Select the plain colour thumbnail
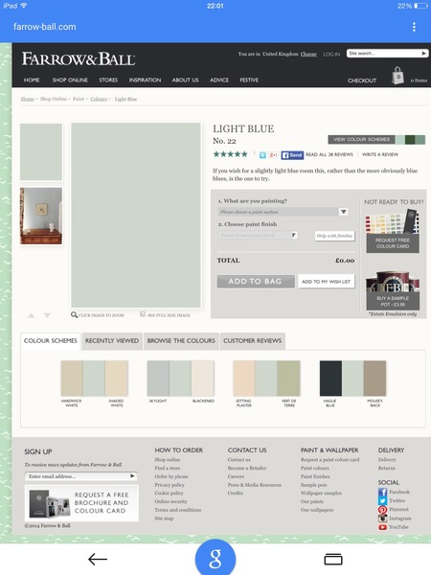This screenshot has width=431, height=575. pyautogui.click(x=41, y=151)
